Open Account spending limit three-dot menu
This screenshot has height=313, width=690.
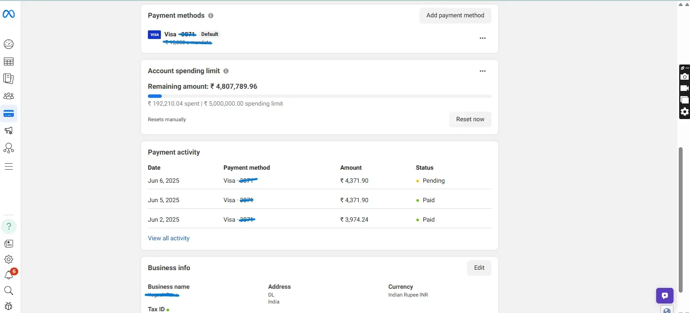[482, 71]
